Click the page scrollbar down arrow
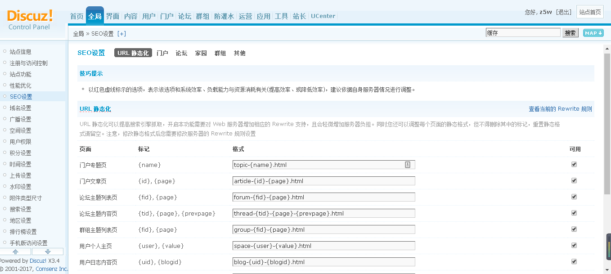 pos(607,270)
